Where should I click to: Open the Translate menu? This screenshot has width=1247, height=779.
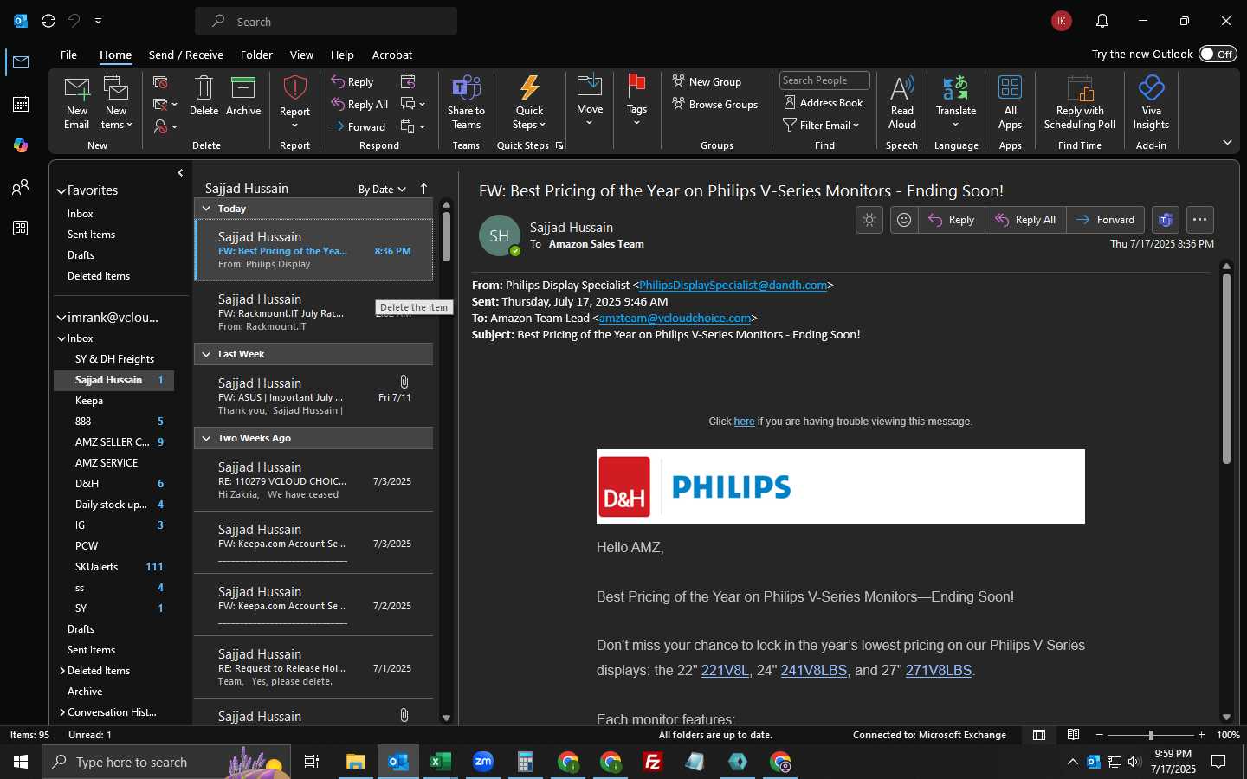pyautogui.click(x=956, y=102)
